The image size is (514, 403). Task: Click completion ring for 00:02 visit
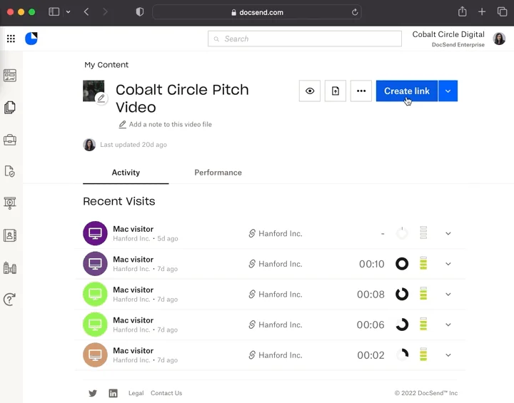tap(402, 354)
